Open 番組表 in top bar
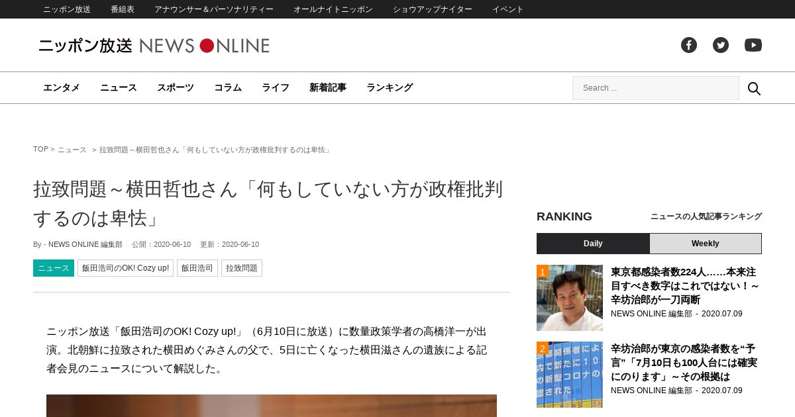The height and width of the screenshot is (417, 795). (123, 9)
